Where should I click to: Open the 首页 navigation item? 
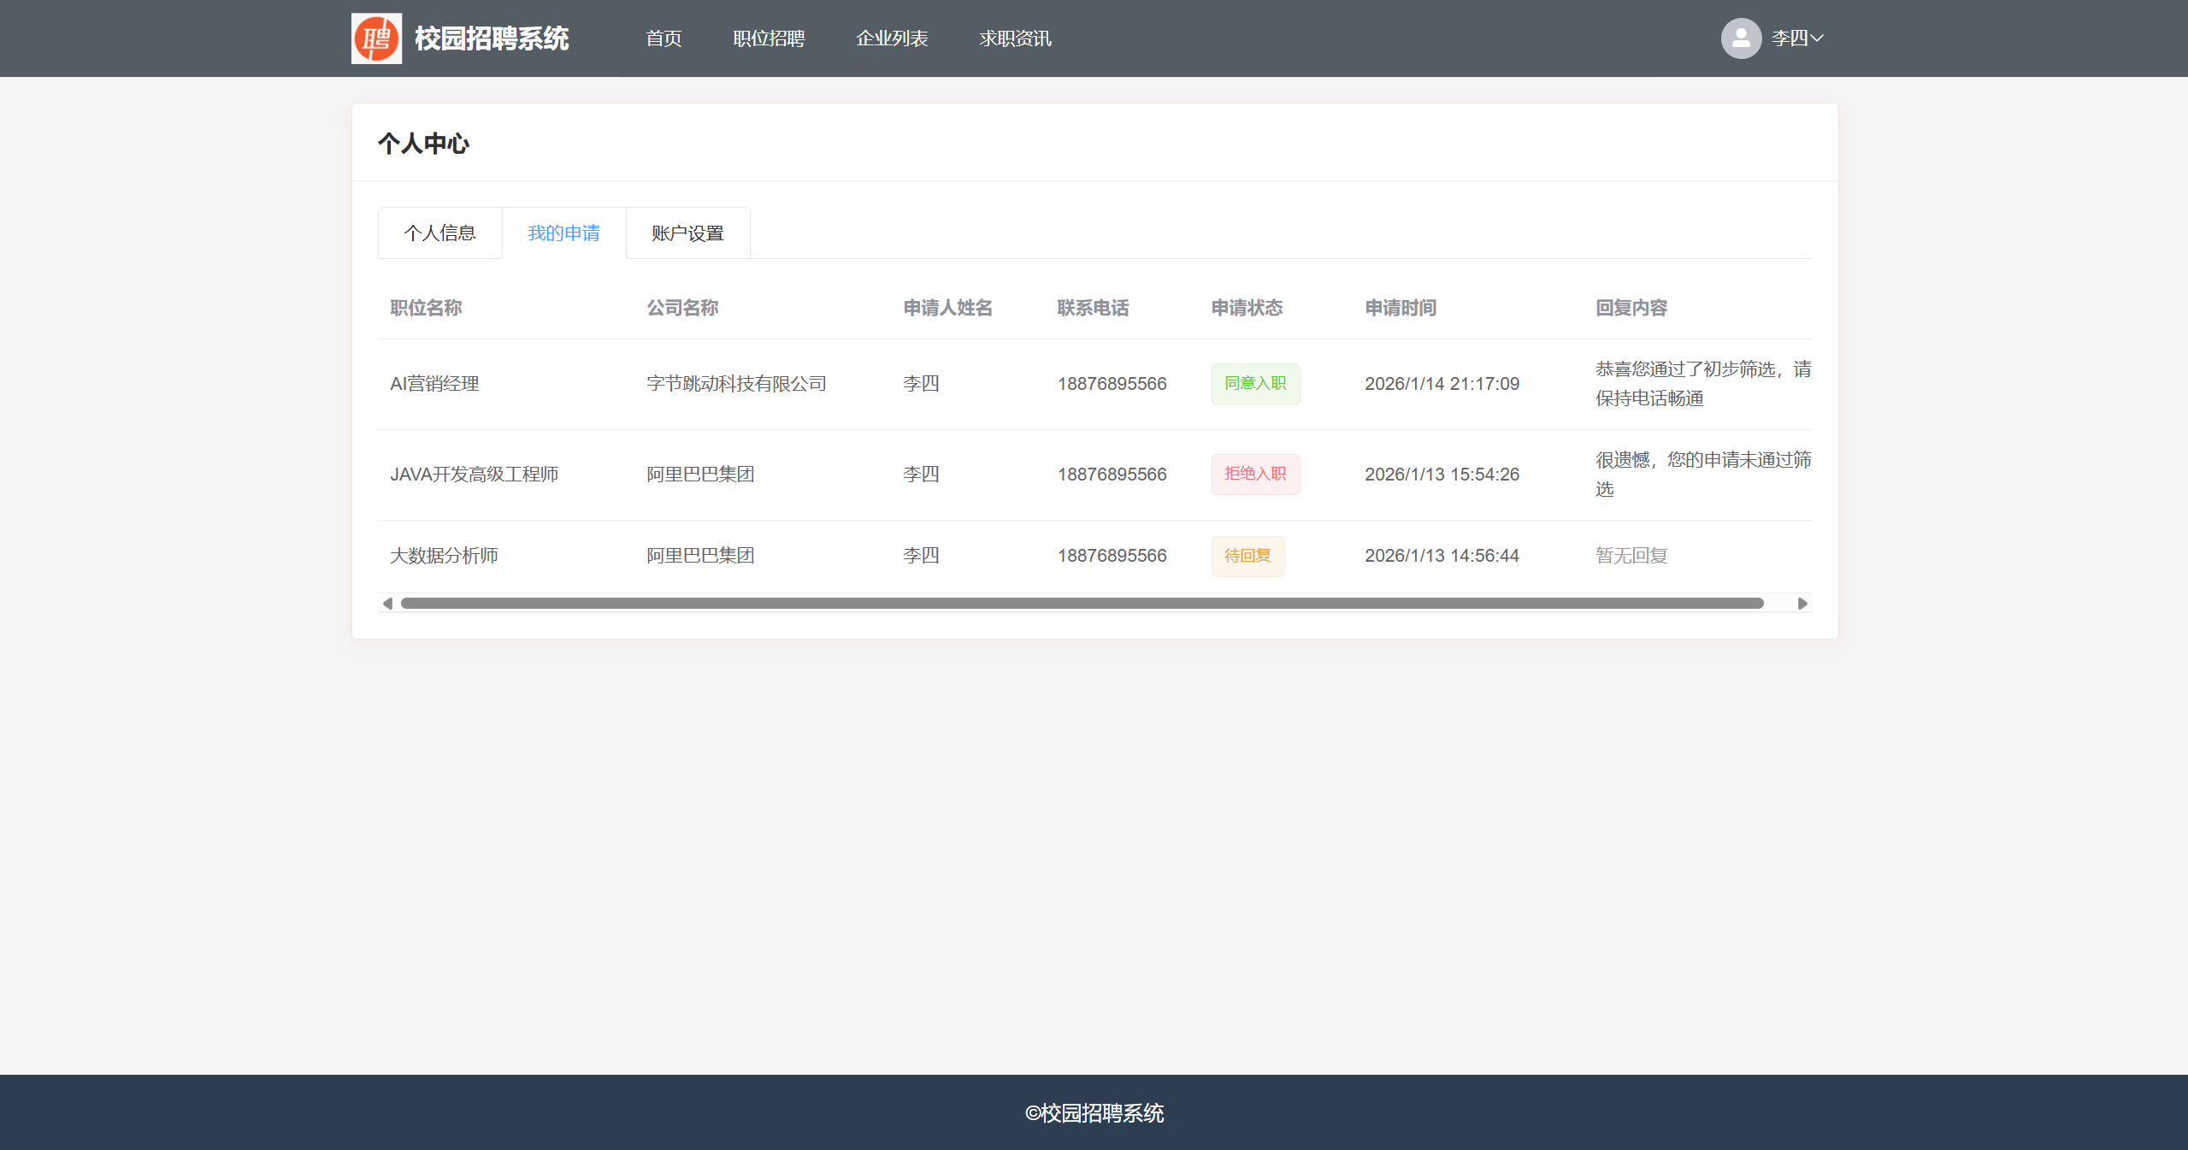pyautogui.click(x=663, y=38)
